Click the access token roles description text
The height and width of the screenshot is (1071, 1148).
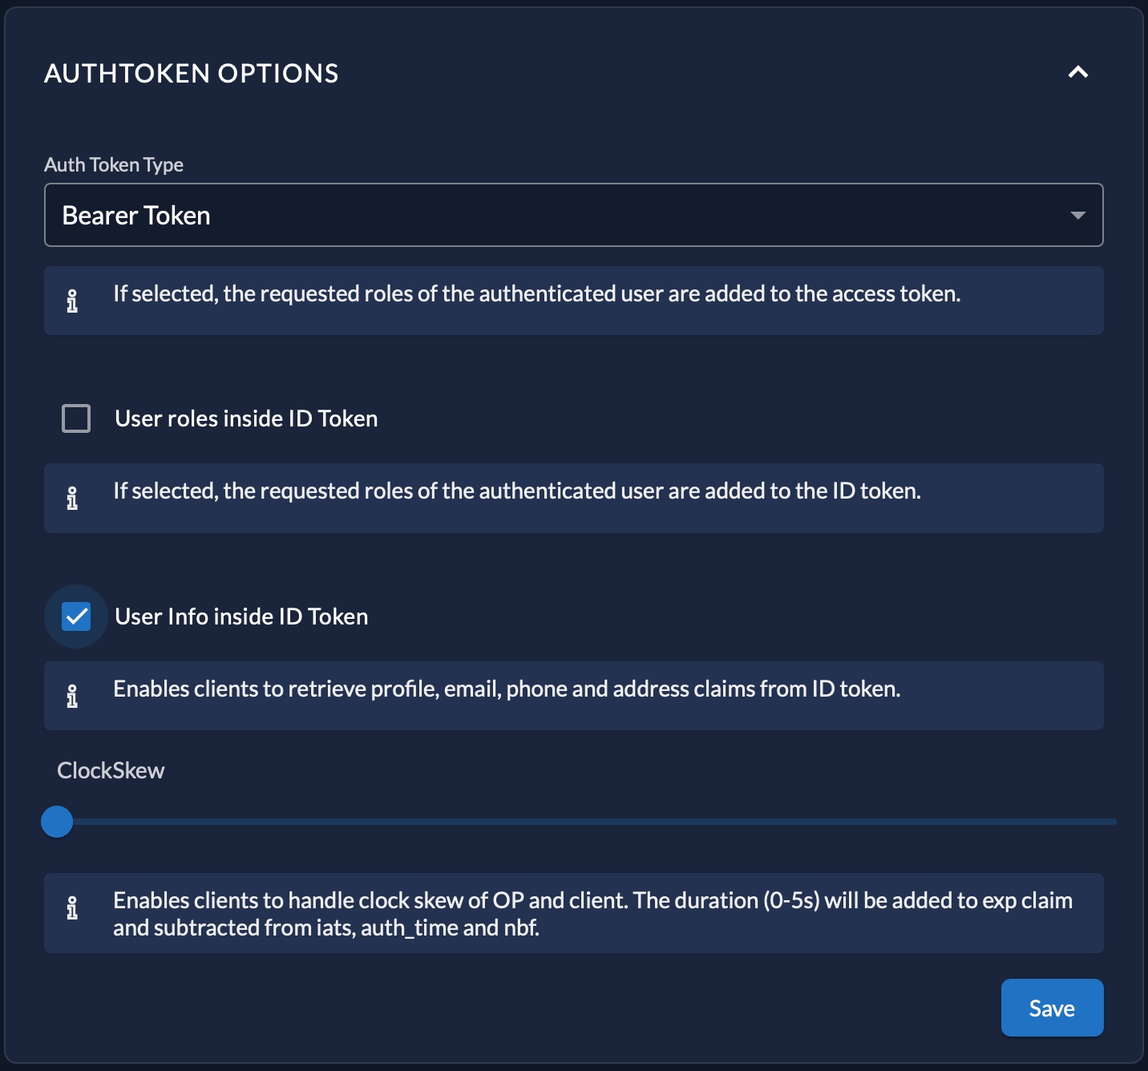pyautogui.click(x=536, y=294)
